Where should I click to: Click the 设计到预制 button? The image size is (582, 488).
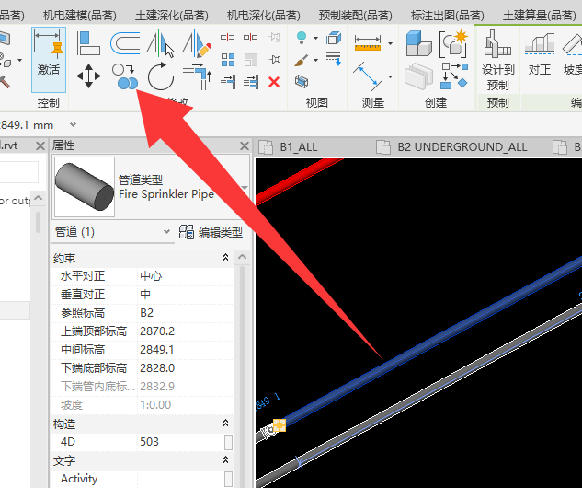[497, 60]
